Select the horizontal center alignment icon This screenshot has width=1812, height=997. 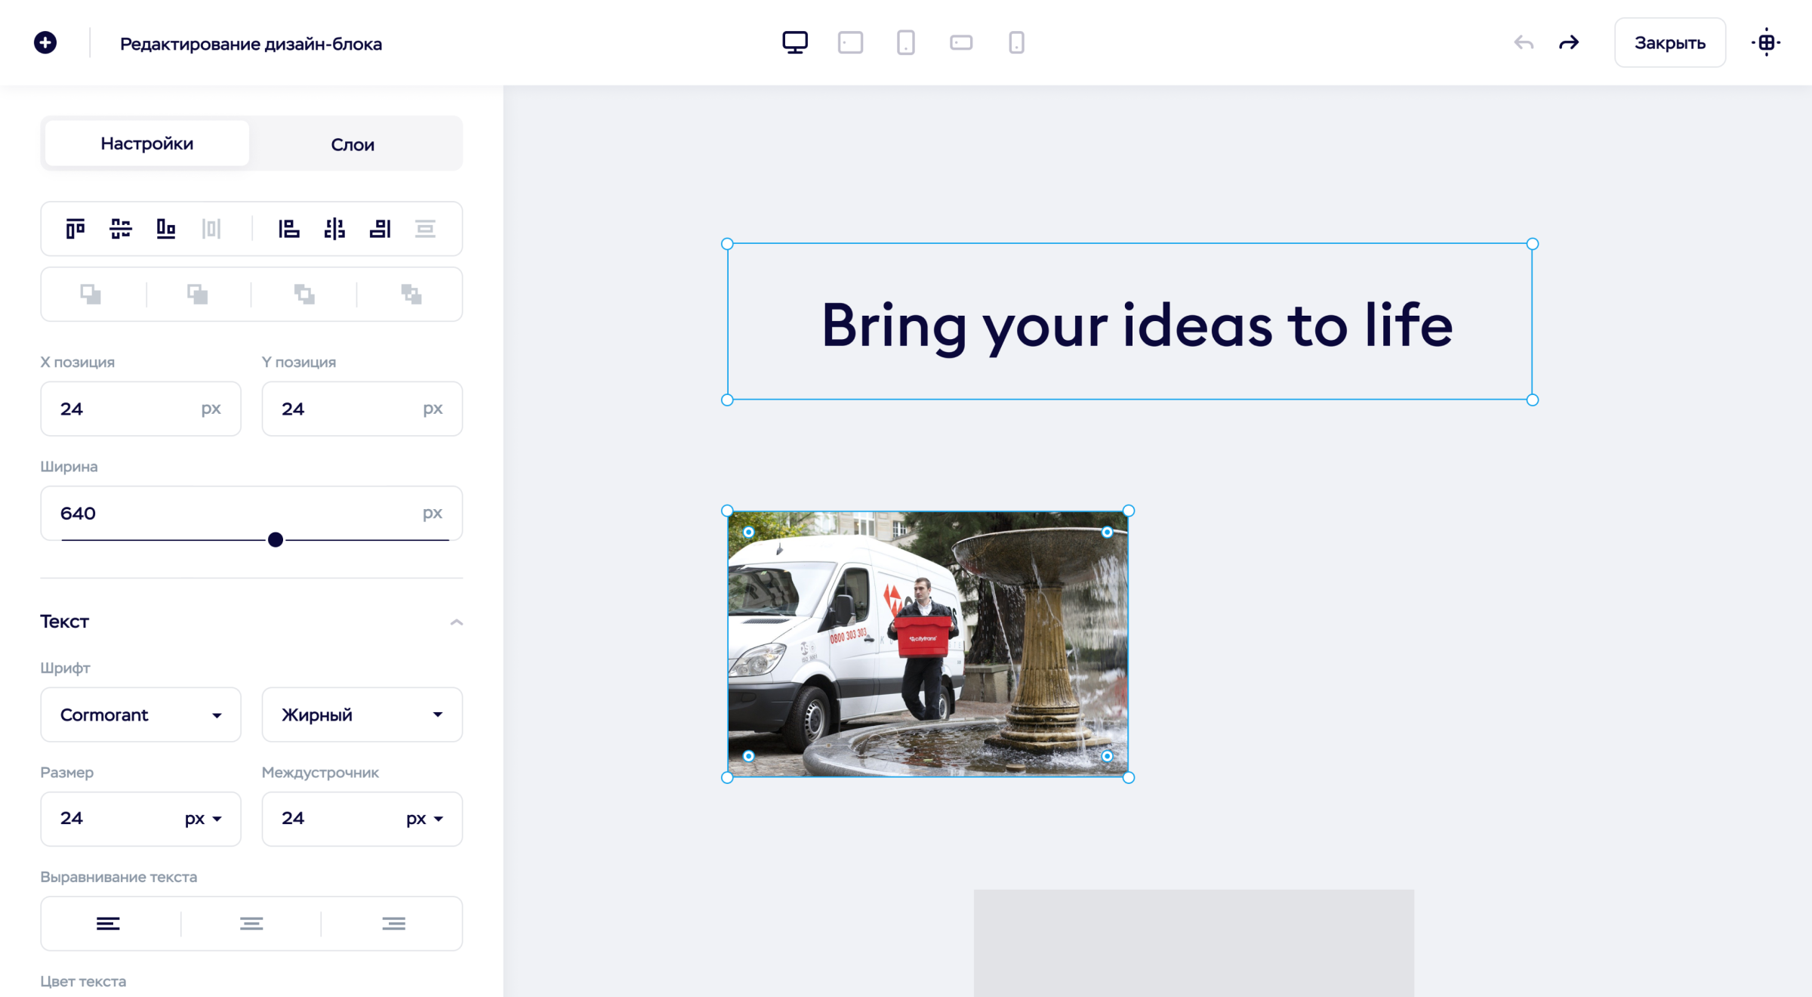point(334,228)
